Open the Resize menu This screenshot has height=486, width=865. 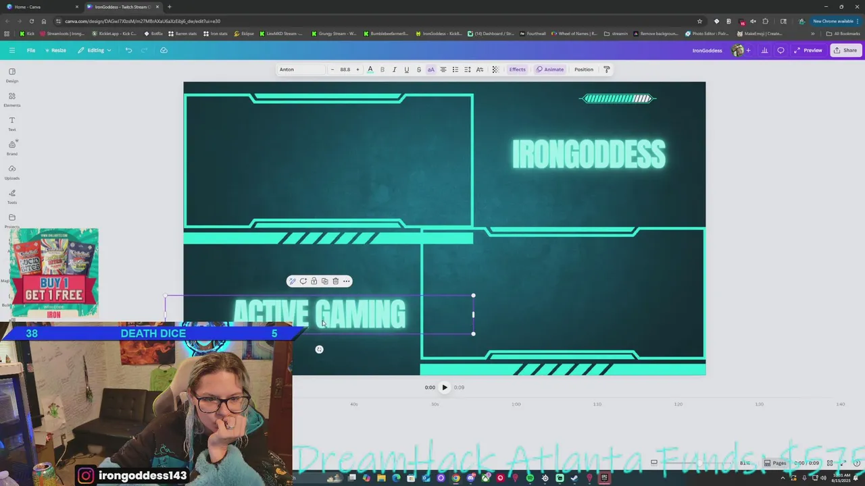click(x=56, y=50)
